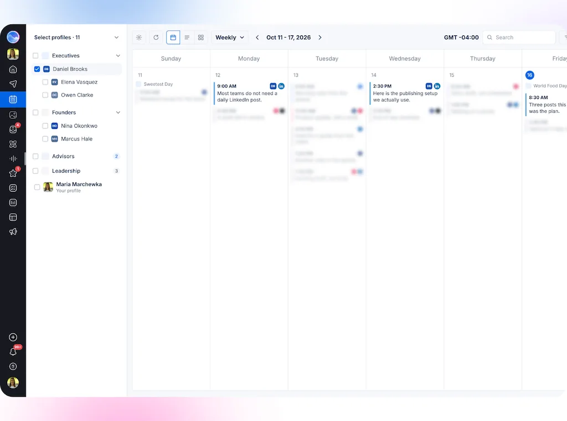Check the Nina Okonkwo profile checkbox

45,126
